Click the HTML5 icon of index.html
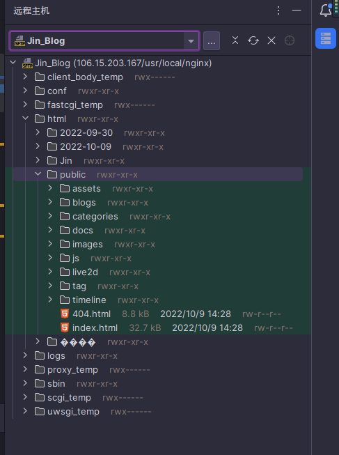 (x=64, y=327)
